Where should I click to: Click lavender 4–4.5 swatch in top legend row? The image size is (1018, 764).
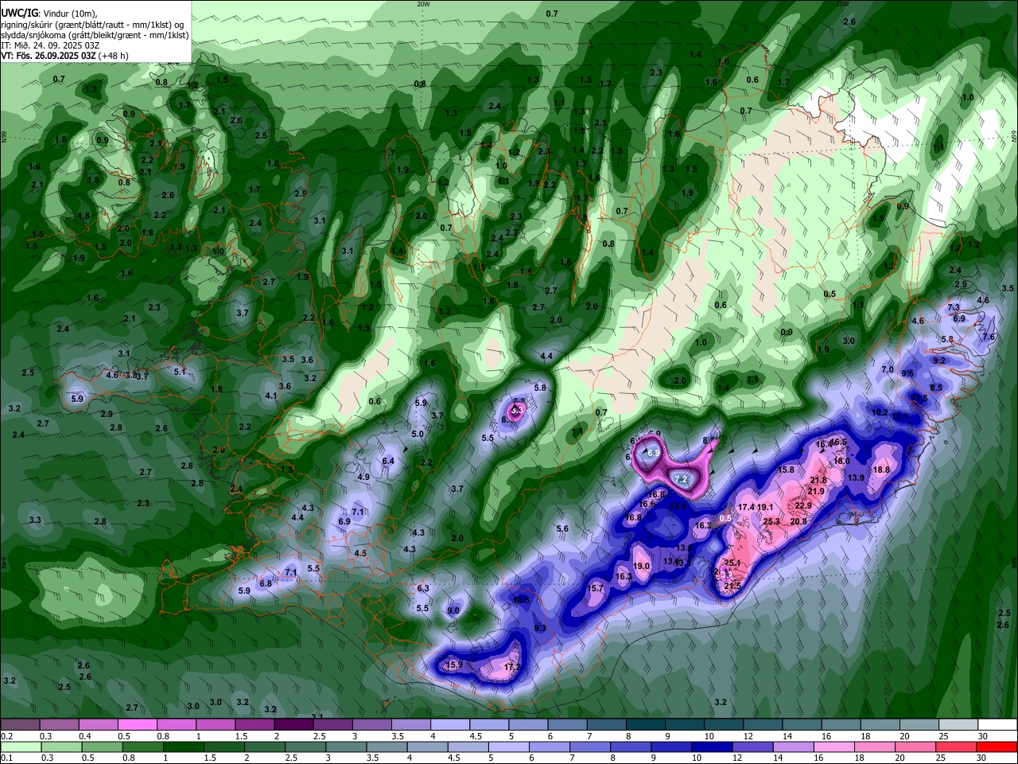click(449, 724)
